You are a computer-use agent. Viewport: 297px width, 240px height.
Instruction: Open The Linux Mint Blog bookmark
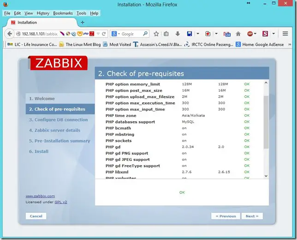pos(80,44)
